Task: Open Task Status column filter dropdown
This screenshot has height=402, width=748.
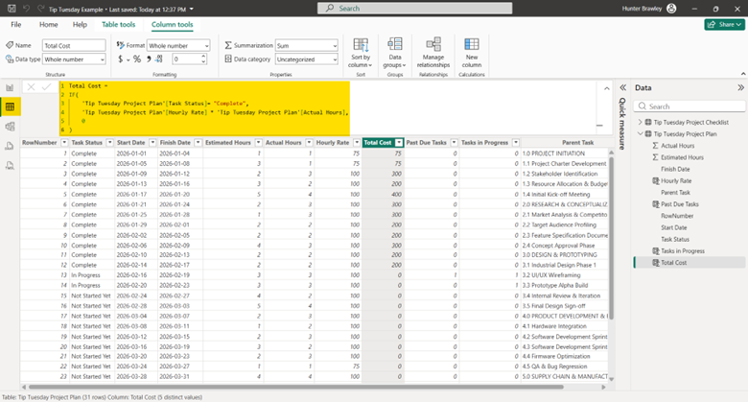Action: (108, 143)
